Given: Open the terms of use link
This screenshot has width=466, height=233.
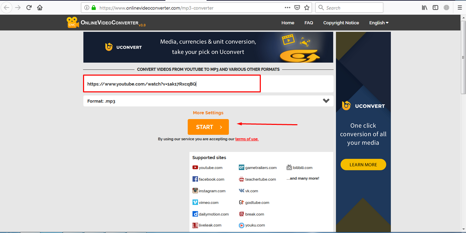Looking at the screenshot, I should pyautogui.click(x=247, y=139).
